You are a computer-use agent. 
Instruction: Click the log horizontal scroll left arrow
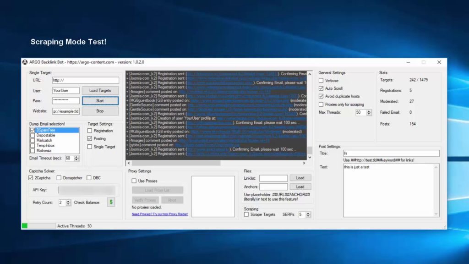(129, 163)
